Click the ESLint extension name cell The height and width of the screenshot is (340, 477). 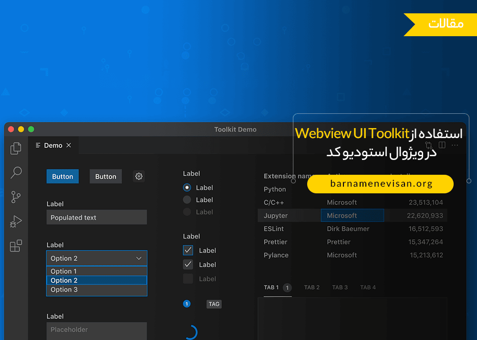(x=273, y=229)
